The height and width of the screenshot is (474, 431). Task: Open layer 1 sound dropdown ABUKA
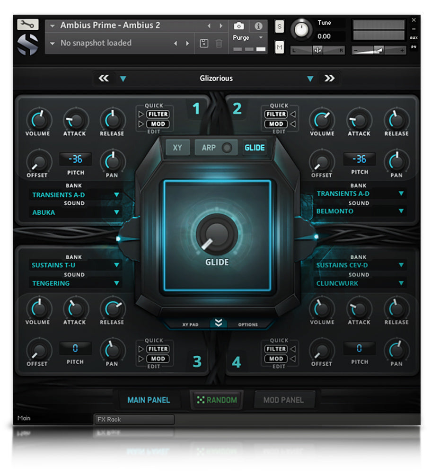tap(75, 212)
